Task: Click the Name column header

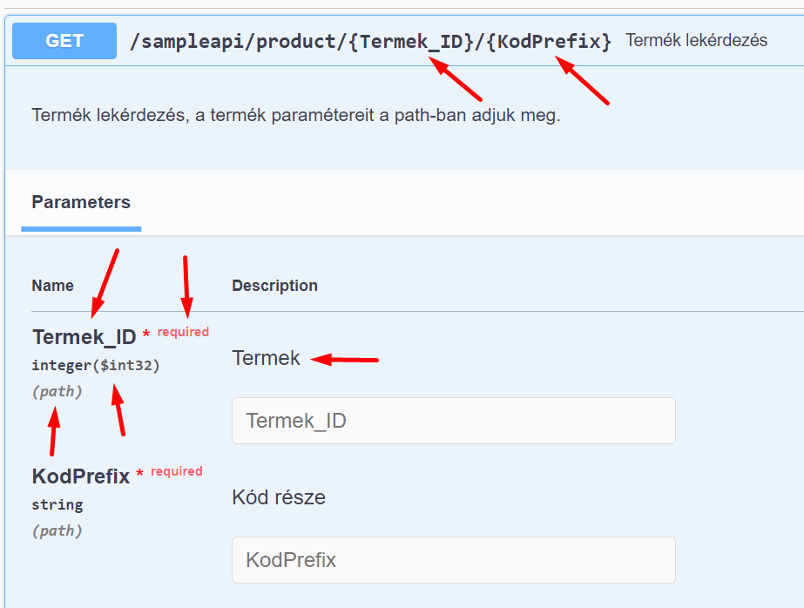Action: [52, 286]
